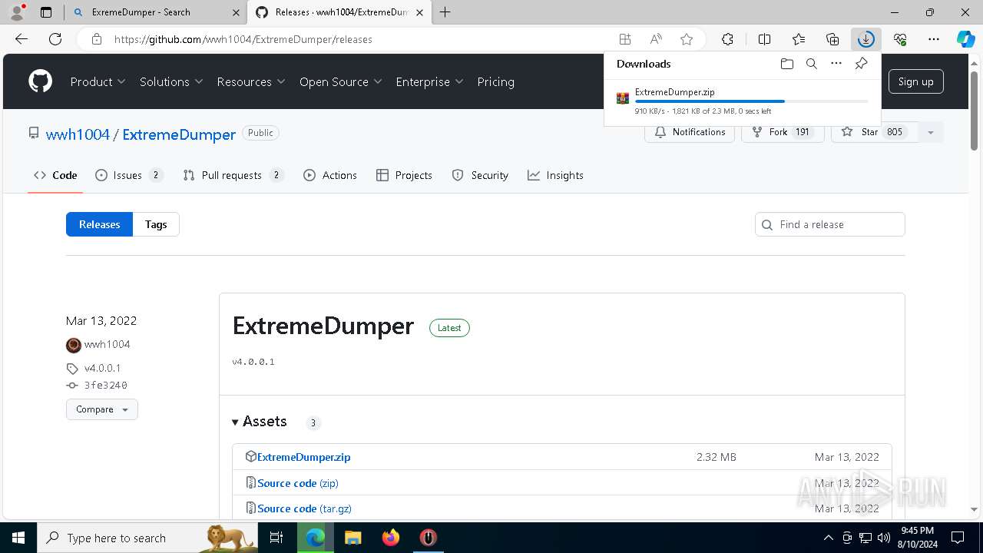This screenshot has width=983, height=553.
Task: Open Insights tab
Action: [x=555, y=175]
